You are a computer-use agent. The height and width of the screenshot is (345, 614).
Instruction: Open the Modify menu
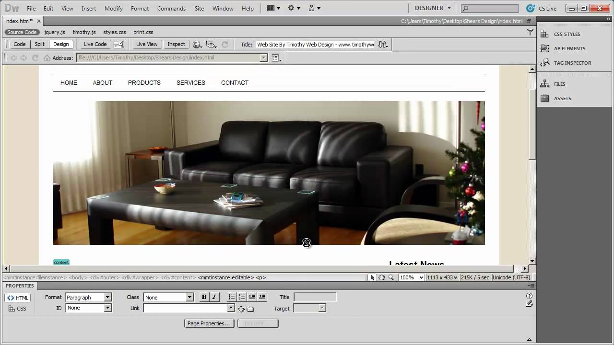114,9
